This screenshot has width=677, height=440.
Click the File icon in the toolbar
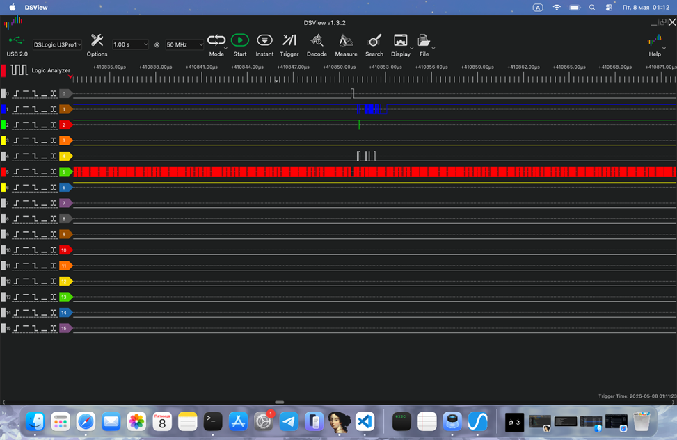424,40
